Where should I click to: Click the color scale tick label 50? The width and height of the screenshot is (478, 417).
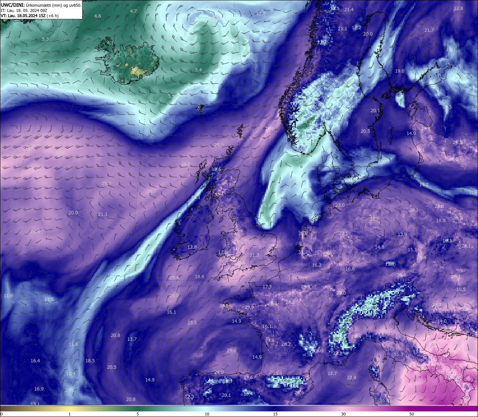tap(412, 414)
